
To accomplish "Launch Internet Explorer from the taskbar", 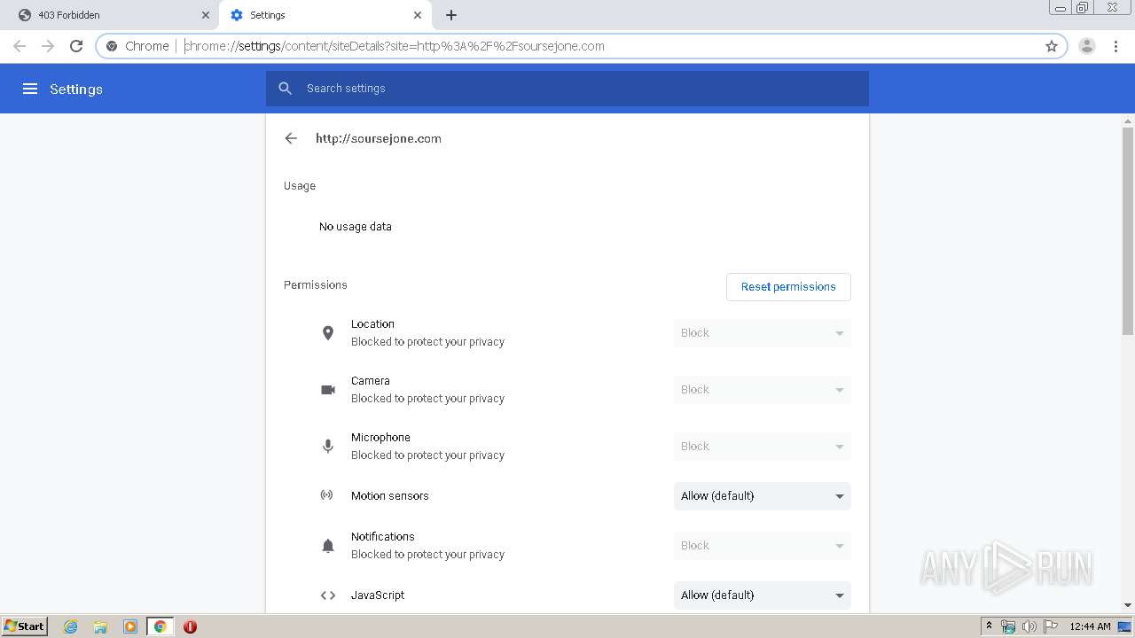I will pos(70,626).
